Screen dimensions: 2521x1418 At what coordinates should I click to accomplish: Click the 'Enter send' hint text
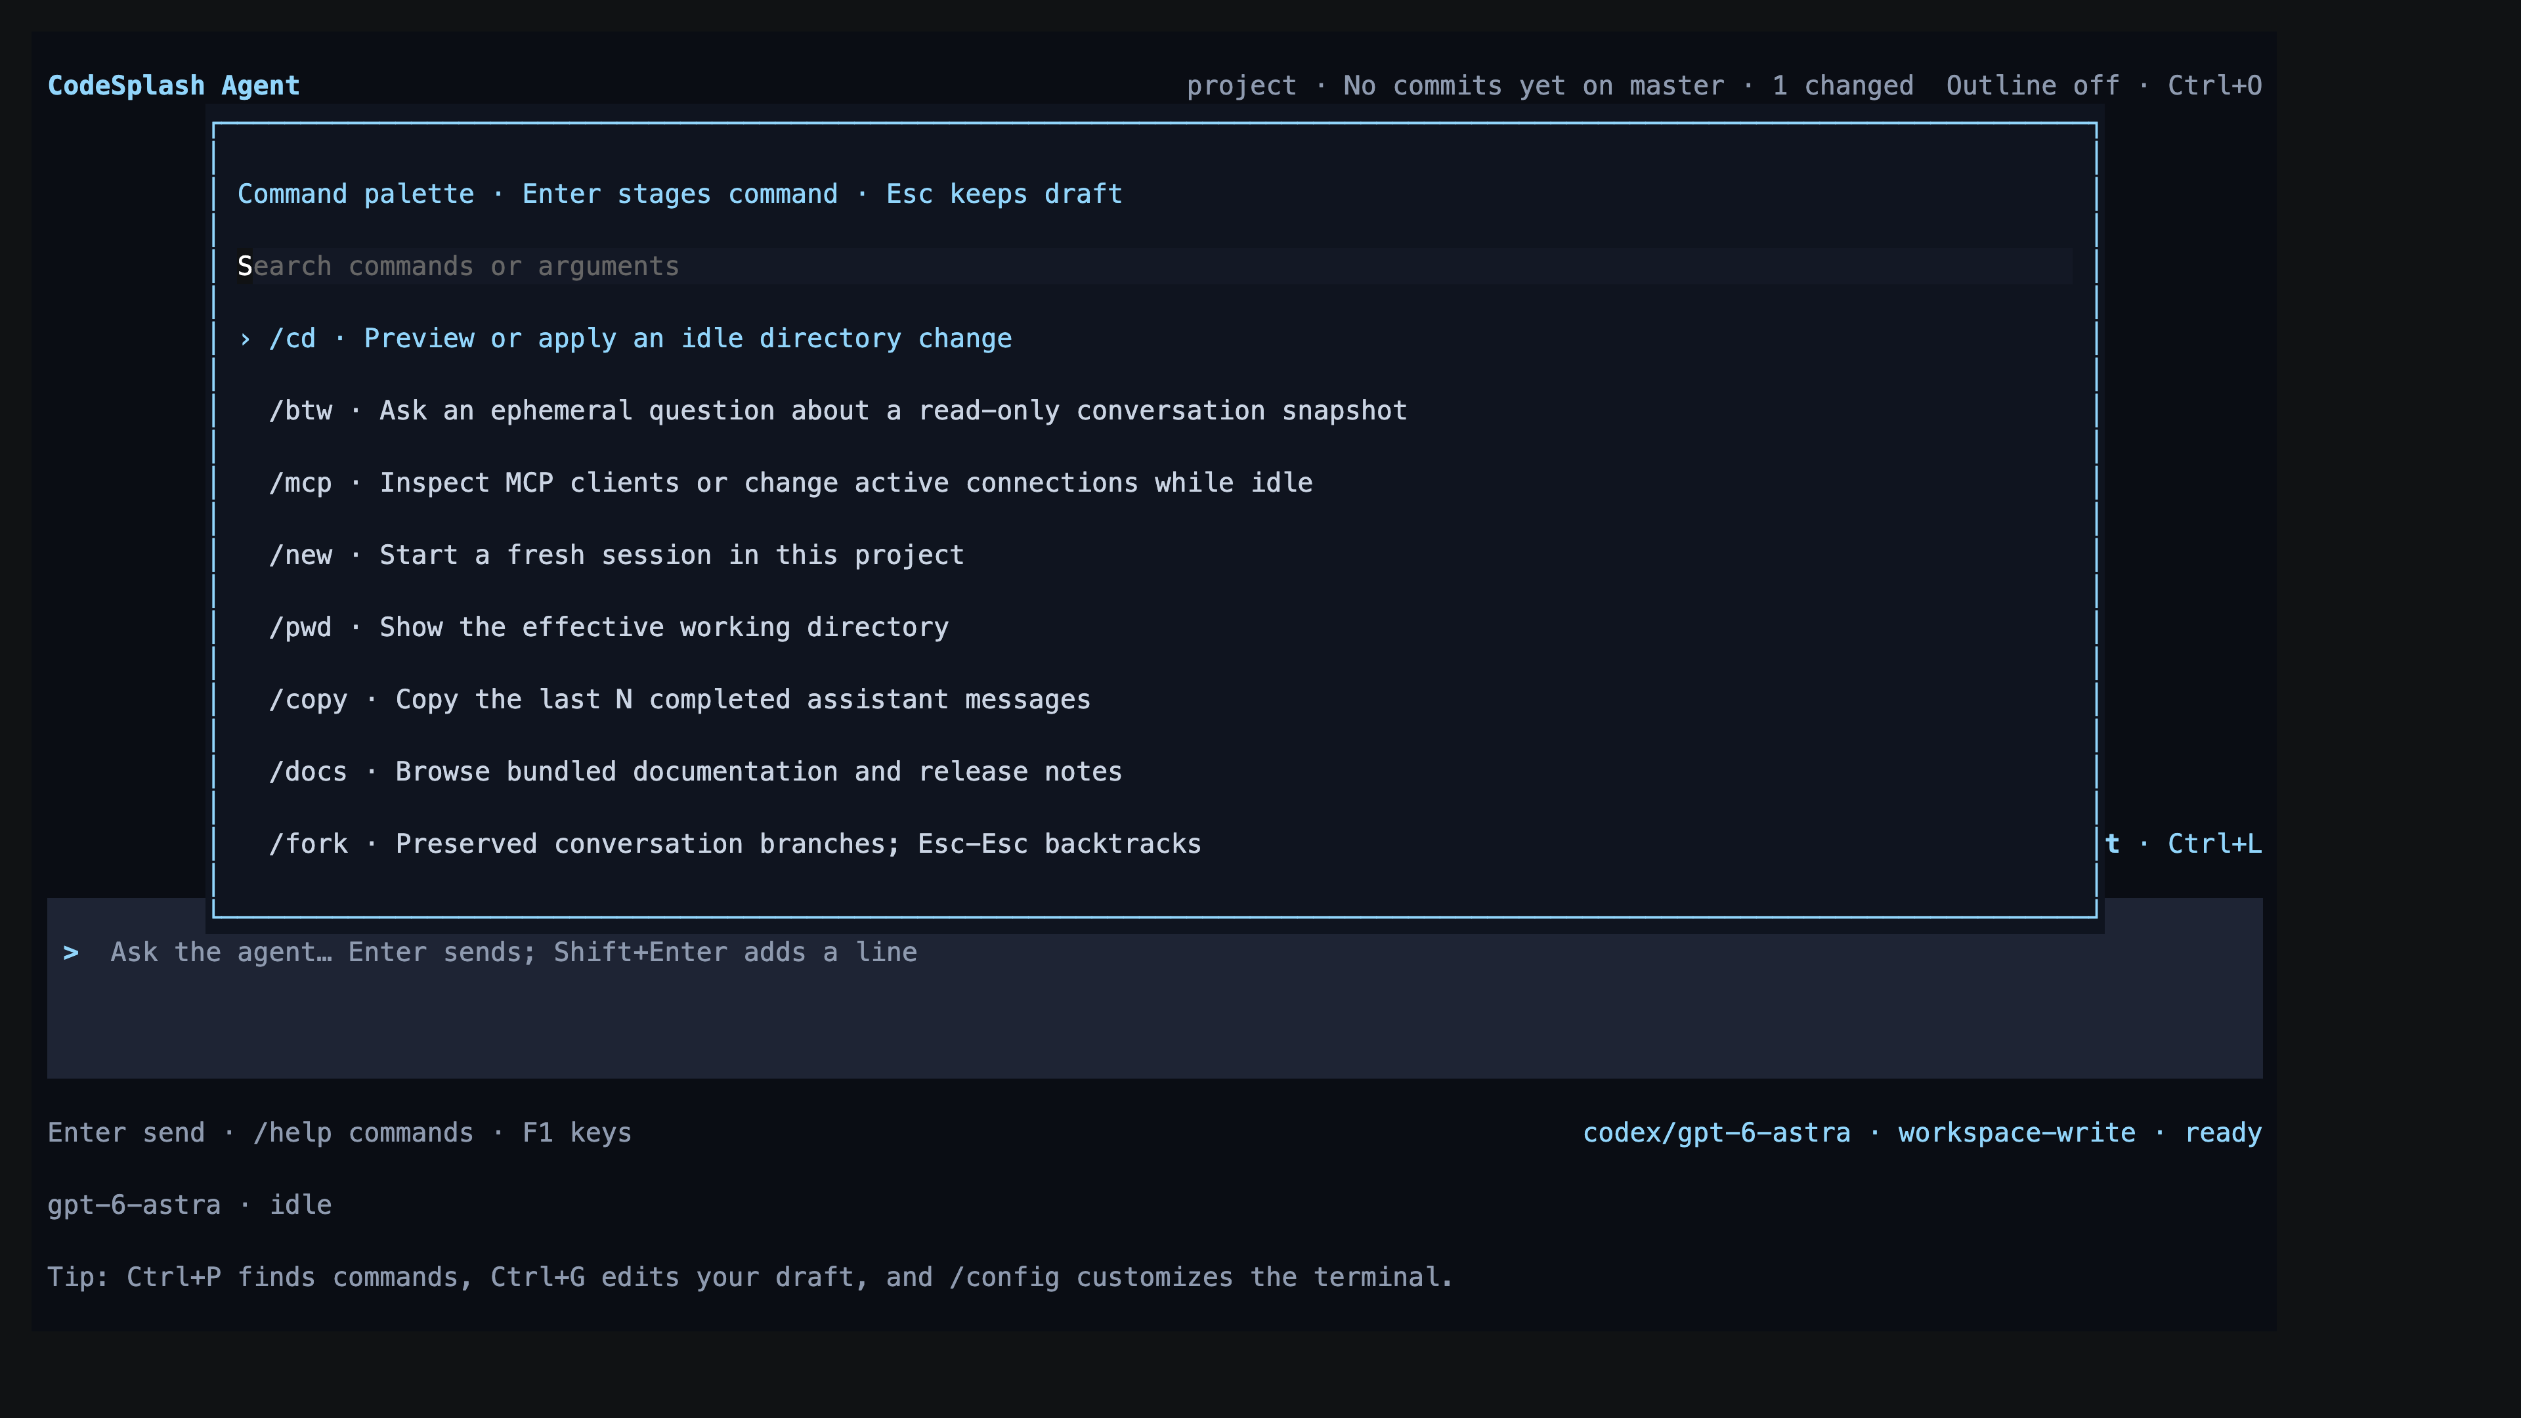tap(126, 1133)
